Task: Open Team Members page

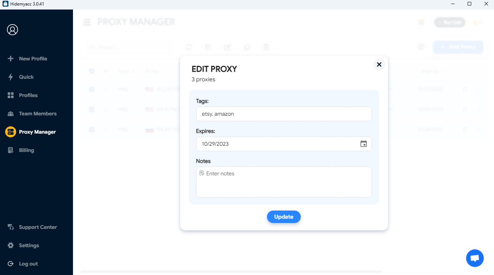Action: click(37, 114)
